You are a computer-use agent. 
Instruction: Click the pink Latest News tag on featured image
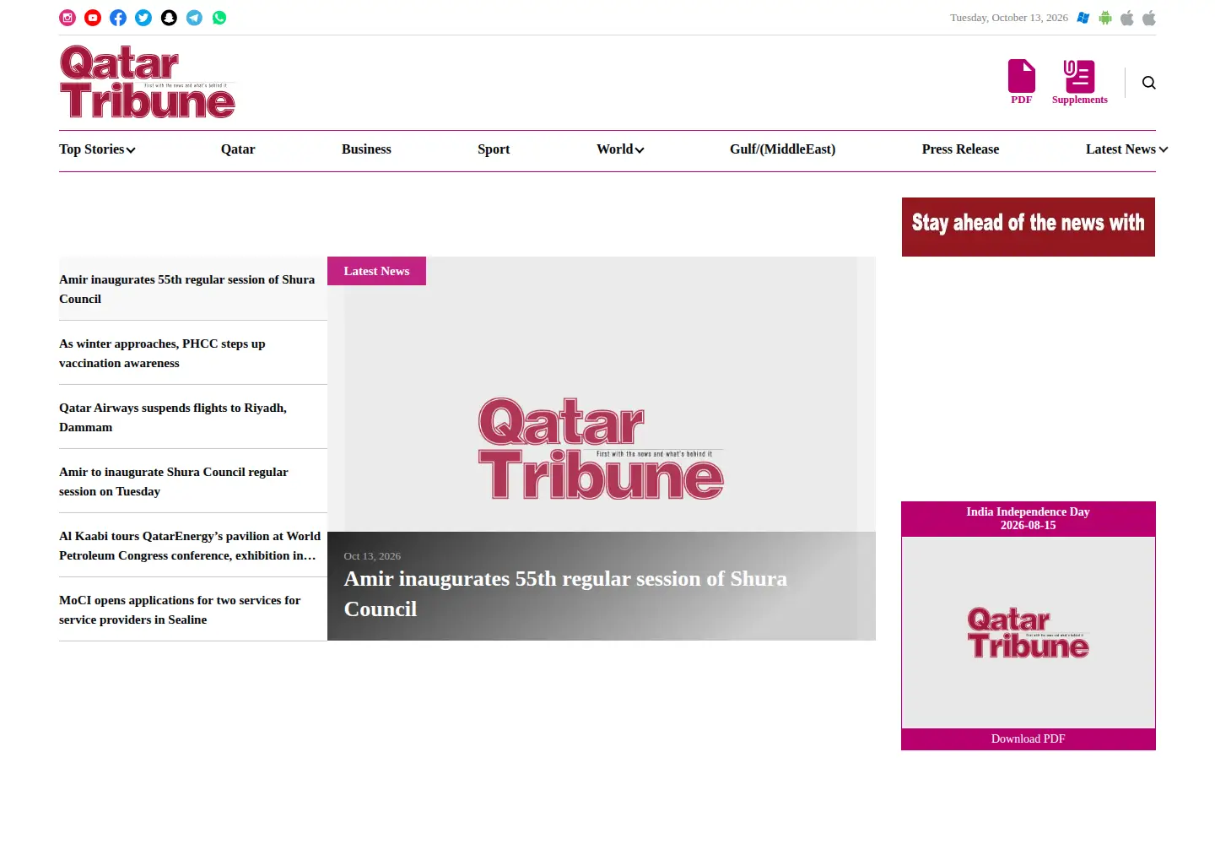click(x=376, y=271)
